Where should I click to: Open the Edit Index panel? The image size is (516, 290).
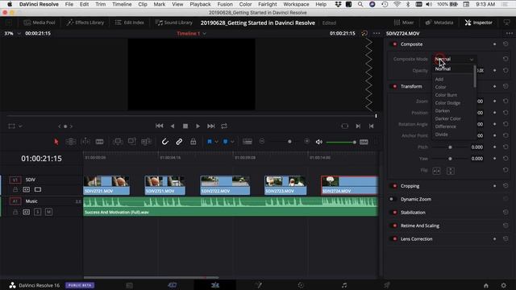130,23
